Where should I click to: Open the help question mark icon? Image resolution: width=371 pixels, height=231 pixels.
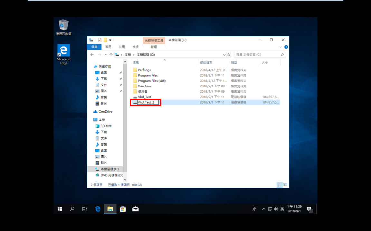[286, 47]
